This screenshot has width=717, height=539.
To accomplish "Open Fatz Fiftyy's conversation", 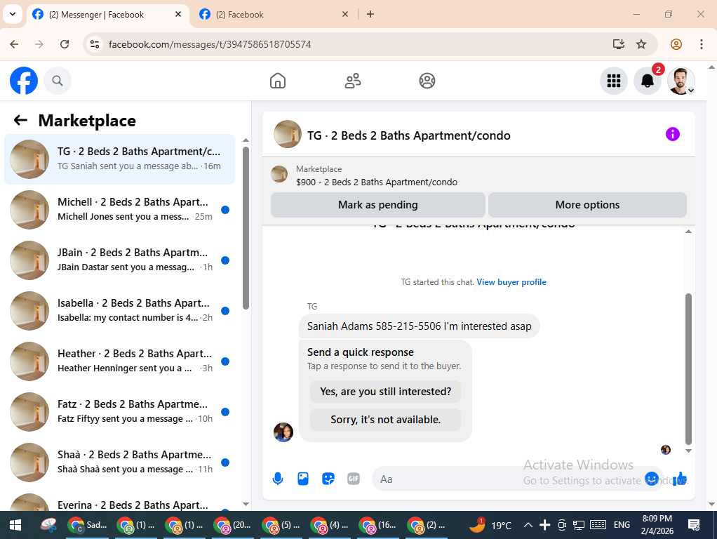I will point(119,412).
